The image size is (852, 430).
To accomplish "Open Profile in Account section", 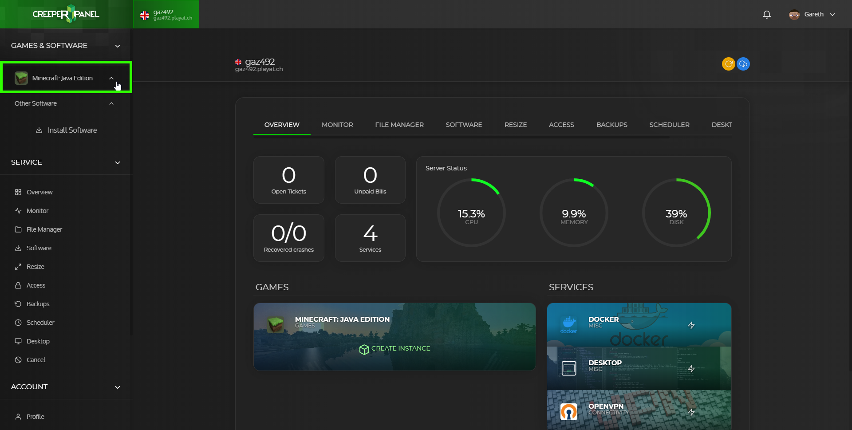I will [x=35, y=417].
